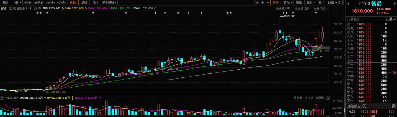Click MA30 green indicator label
397x117 pixels.
[x=121, y=8]
